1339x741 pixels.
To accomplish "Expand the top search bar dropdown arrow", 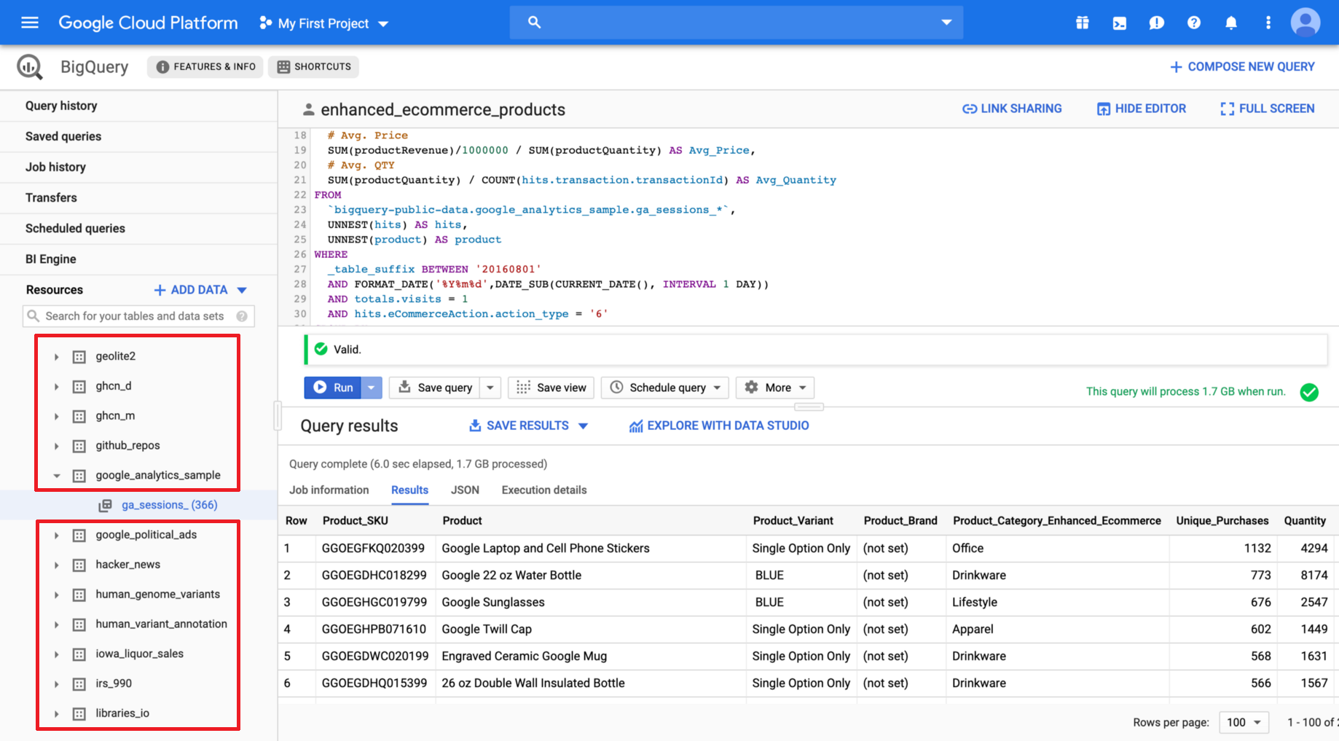I will (946, 23).
